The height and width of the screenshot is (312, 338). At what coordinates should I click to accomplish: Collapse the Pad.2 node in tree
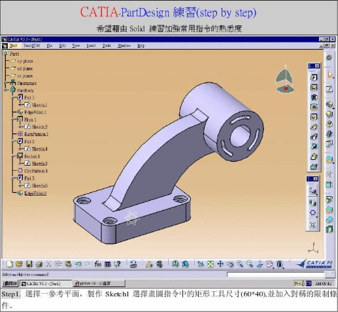tap(12, 141)
